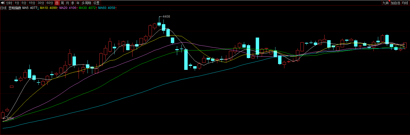Select the 30分 period tab
The image size is (410, 135).
pyautogui.click(x=41, y=3)
